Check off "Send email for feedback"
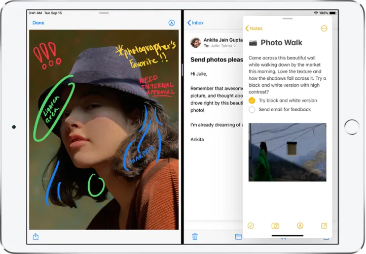This screenshot has height=254, width=366. click(252, 110)
